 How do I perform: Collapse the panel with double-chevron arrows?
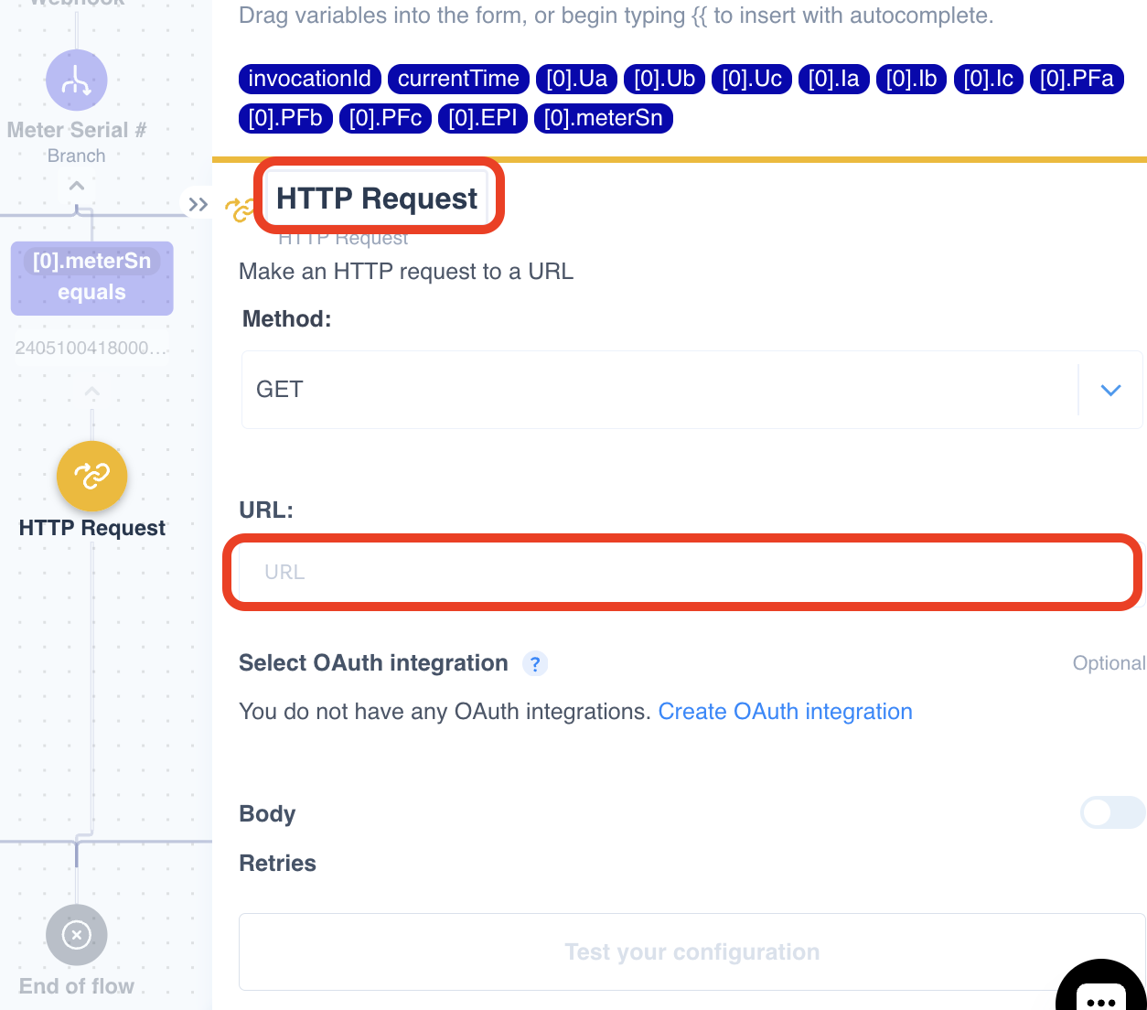pos(198,204)
